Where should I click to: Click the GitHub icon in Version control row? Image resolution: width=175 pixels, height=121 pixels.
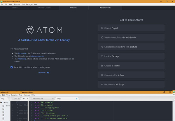102,38
